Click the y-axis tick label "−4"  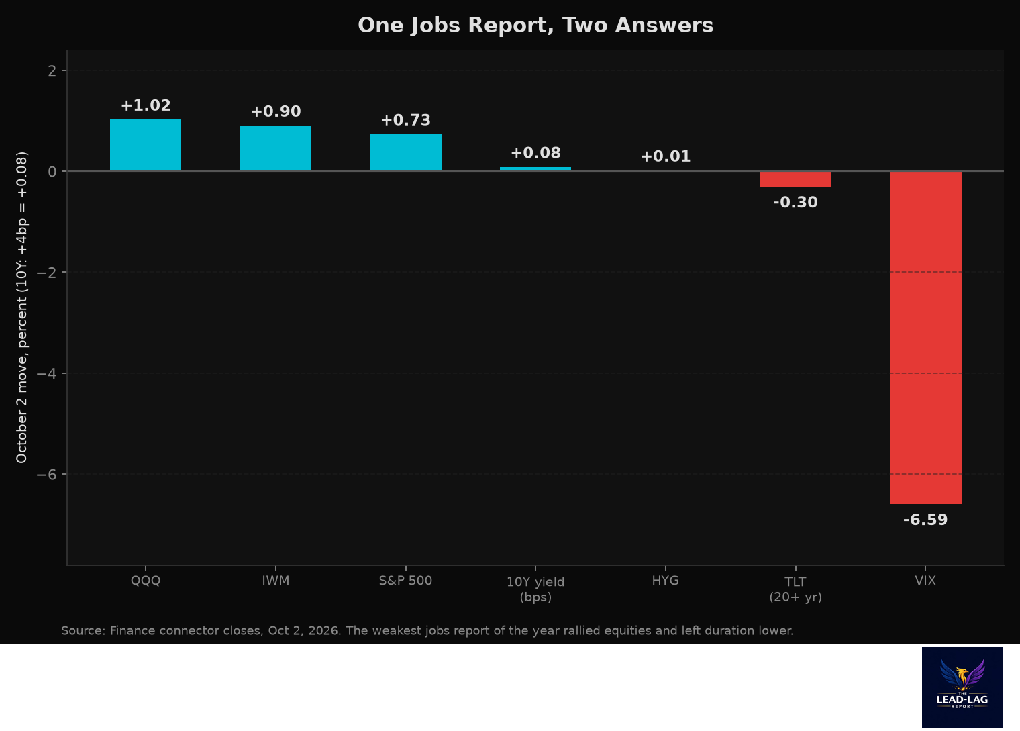point(47,373)
